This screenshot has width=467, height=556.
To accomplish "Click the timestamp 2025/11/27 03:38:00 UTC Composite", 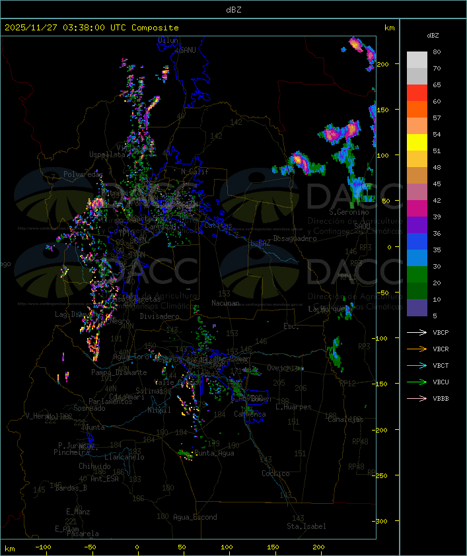I will [x=92, y=28].
